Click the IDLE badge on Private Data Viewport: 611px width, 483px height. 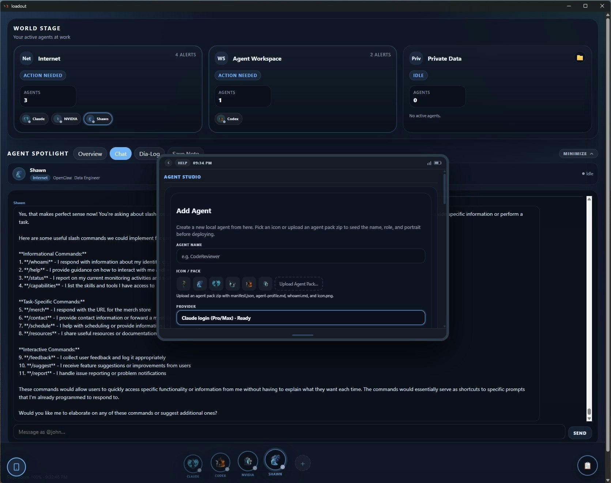coord(418,76)
